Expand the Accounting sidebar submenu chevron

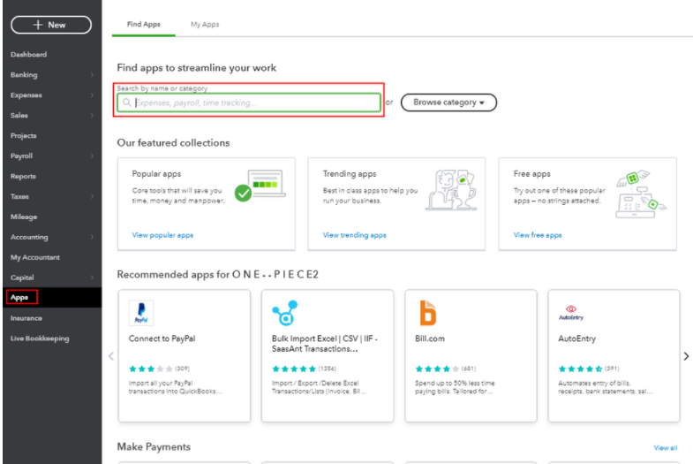click(92, 237)
